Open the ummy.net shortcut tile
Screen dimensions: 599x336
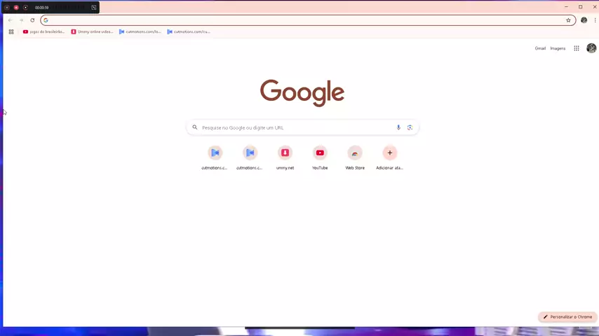click(x=285, y=153)
